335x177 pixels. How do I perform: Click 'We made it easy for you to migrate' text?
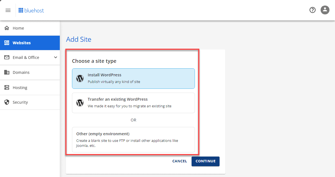[x=130, y=106]
